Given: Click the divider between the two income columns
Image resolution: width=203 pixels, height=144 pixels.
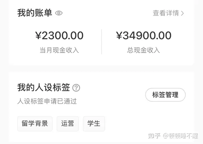Looking at the screenshot, I should [101, 42].
